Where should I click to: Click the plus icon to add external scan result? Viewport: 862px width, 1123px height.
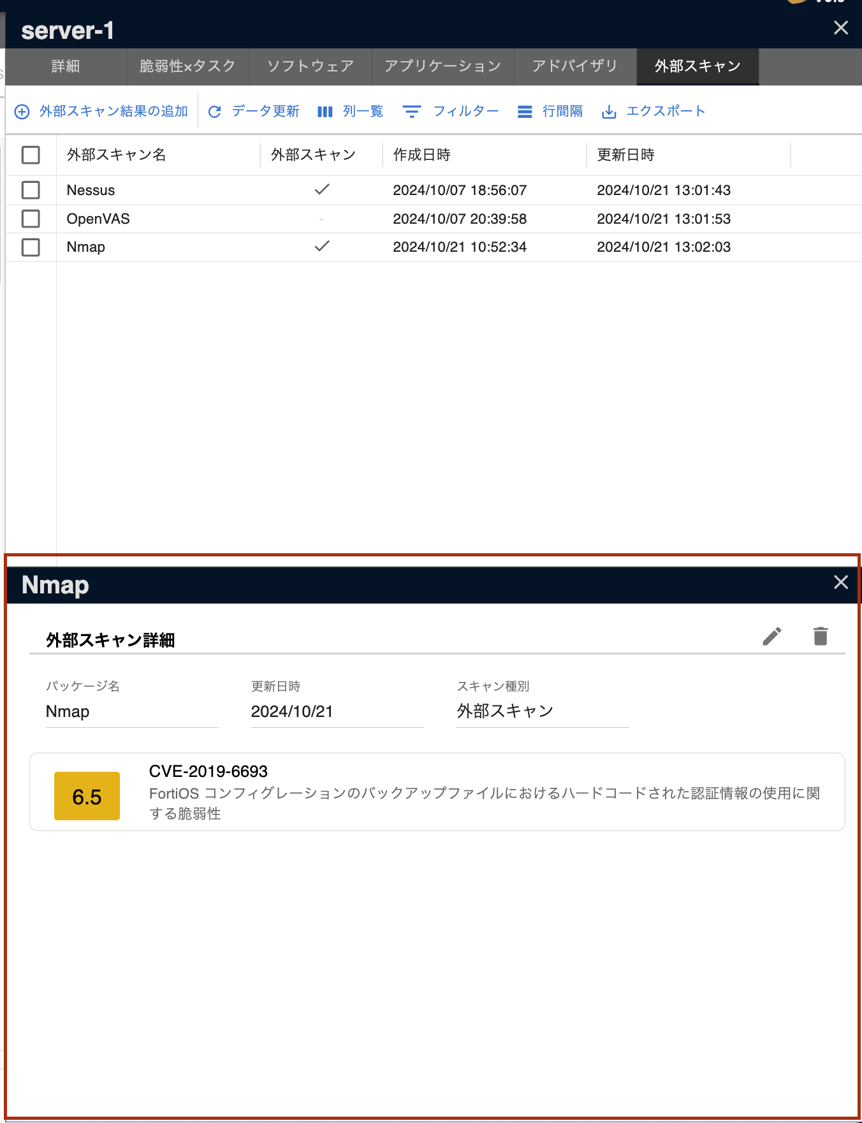click(x=22, y=112)
